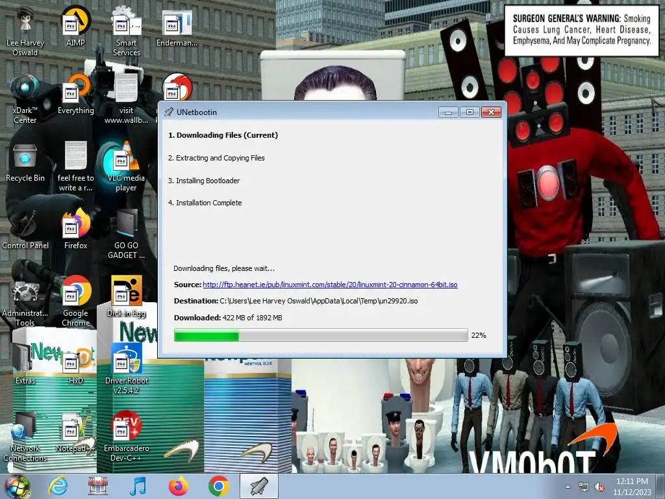
Task: Launch Driver Robot v2.5.4.2 shortcut
Action: tap(127, 369)
